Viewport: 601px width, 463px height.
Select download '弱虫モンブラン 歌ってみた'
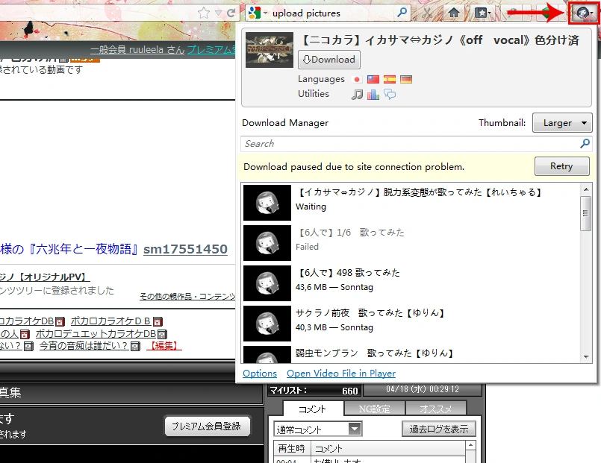411,353
